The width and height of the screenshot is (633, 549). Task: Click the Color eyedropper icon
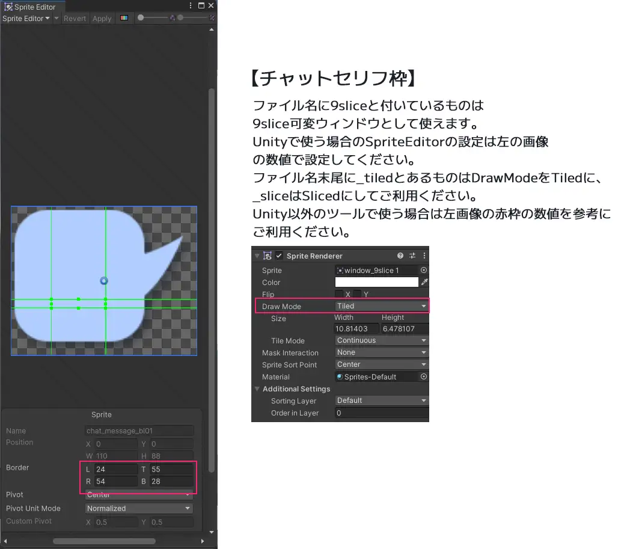(424, 281)
